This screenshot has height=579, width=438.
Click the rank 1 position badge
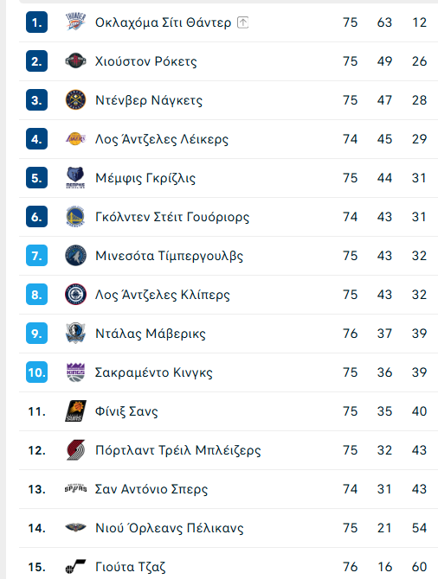click(36, 22)
